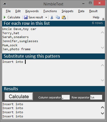Open the File menu
107x122 pixels.
[8, 11]
